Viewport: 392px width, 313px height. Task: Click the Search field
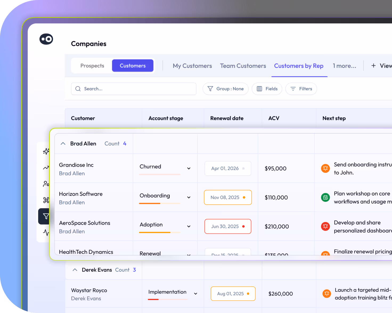(133, 89)
